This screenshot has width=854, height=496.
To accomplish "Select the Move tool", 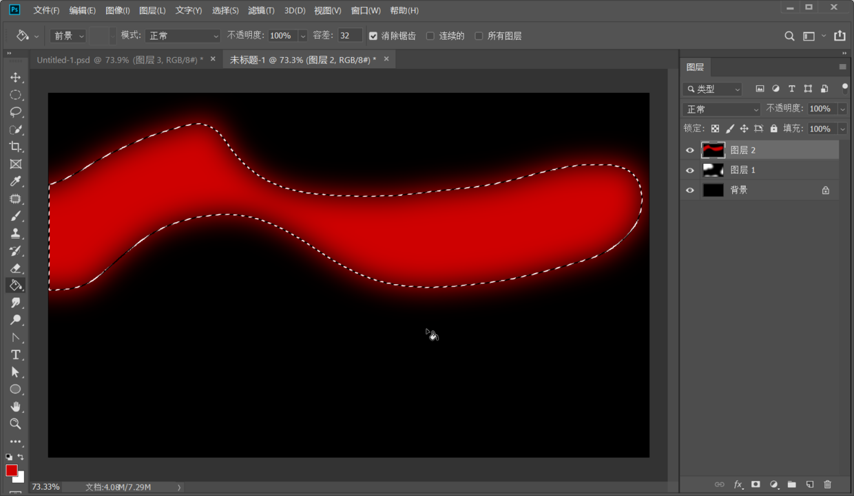I will point(16,78).
